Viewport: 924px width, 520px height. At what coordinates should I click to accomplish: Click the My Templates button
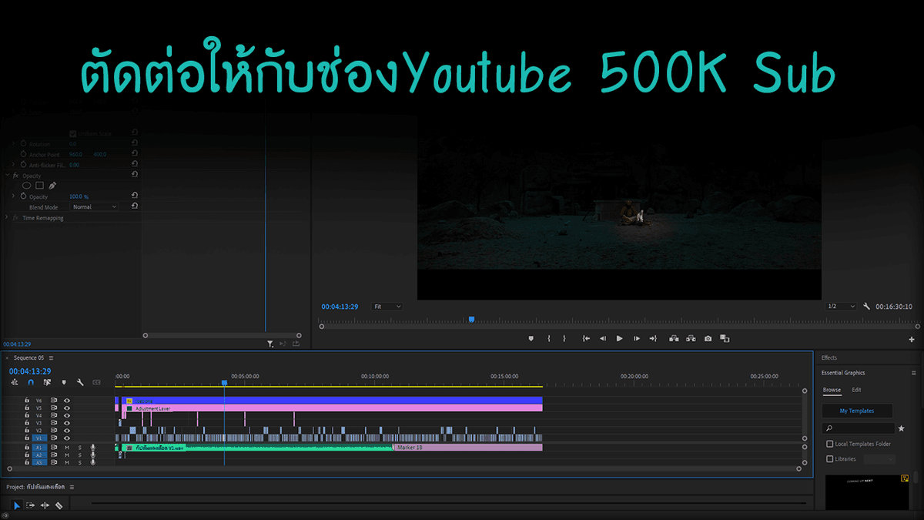tap(857, 411)
